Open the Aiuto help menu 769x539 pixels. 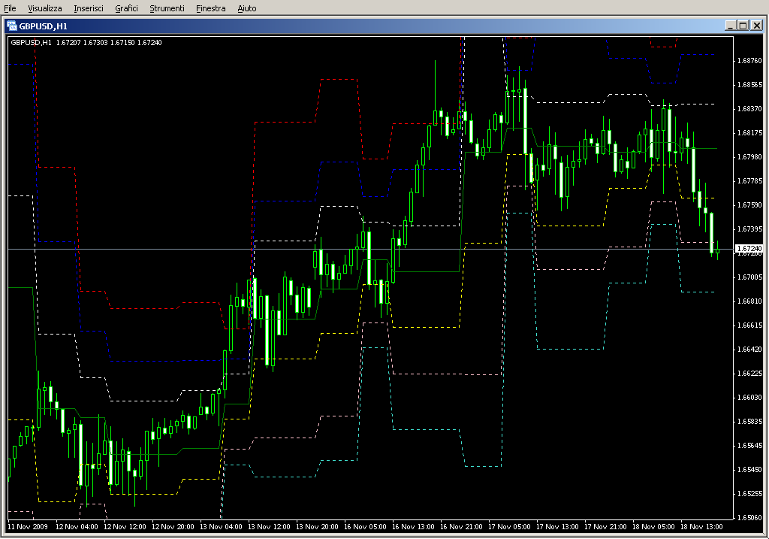click(x=246, y=8)
